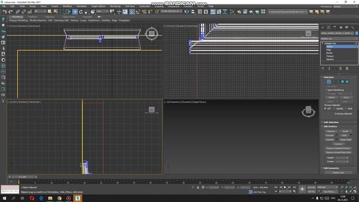This screenshot has height=202, width=359.
Task: Click the Redo arrow in the main toolbar
Action: 11,11
